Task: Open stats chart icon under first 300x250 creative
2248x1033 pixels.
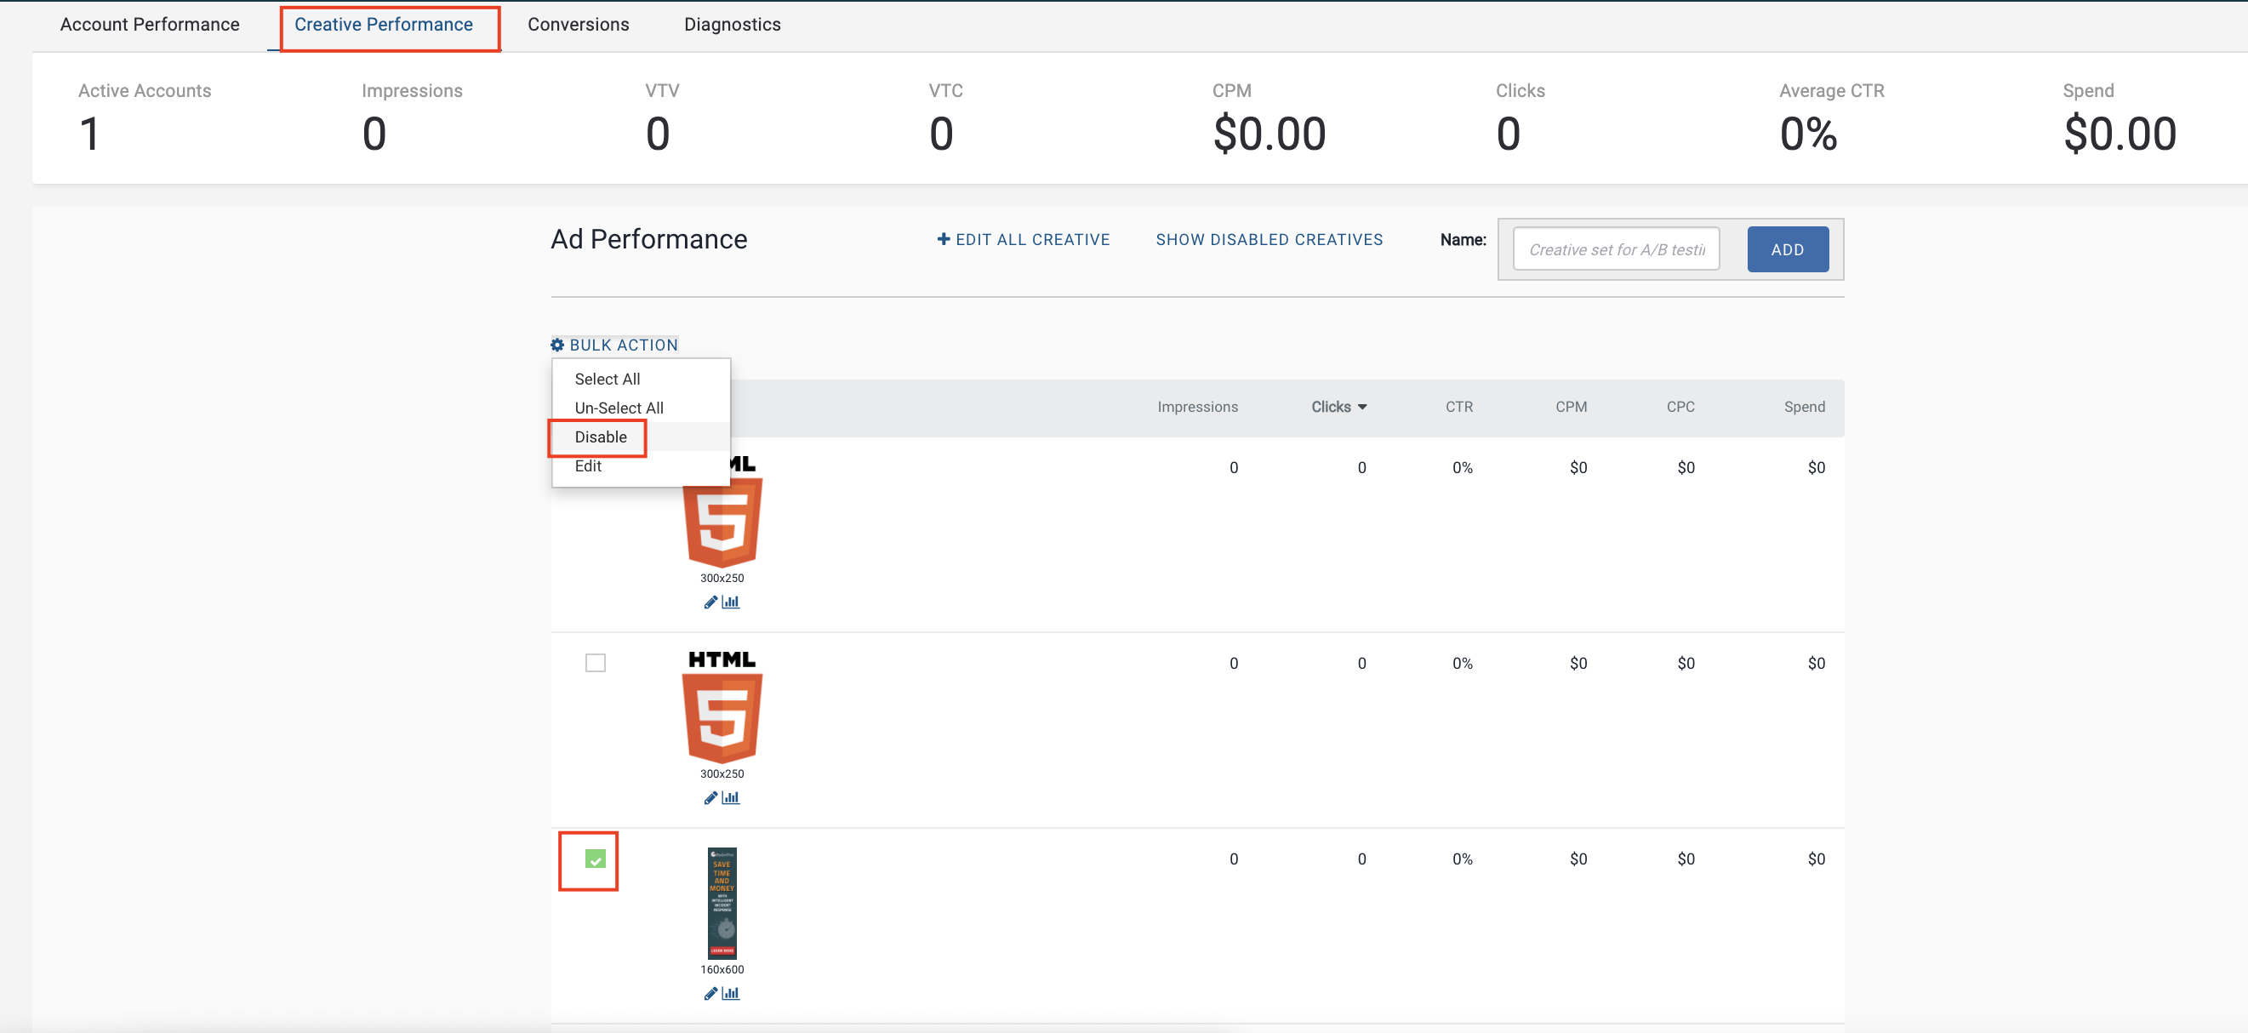Action: click(731, 602)
